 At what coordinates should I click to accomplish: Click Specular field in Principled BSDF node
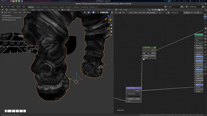point(199,56)
